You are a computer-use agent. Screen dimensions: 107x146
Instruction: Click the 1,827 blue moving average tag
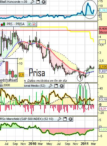coord(103,71)
